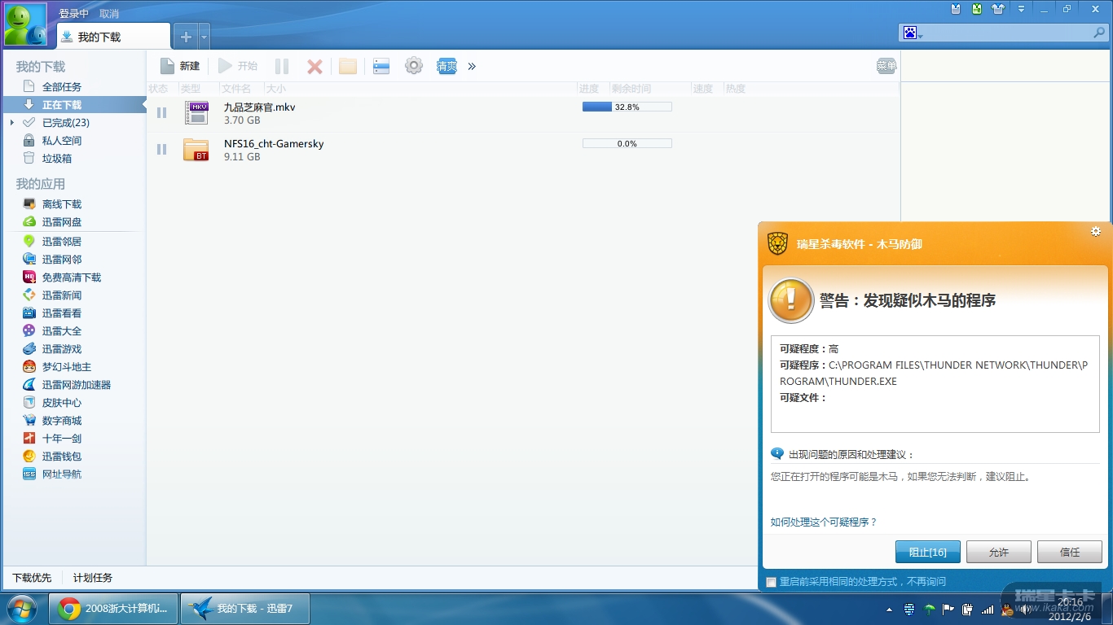Show hidden system tray icons
1113x625 pixels.
pos(889,610)
